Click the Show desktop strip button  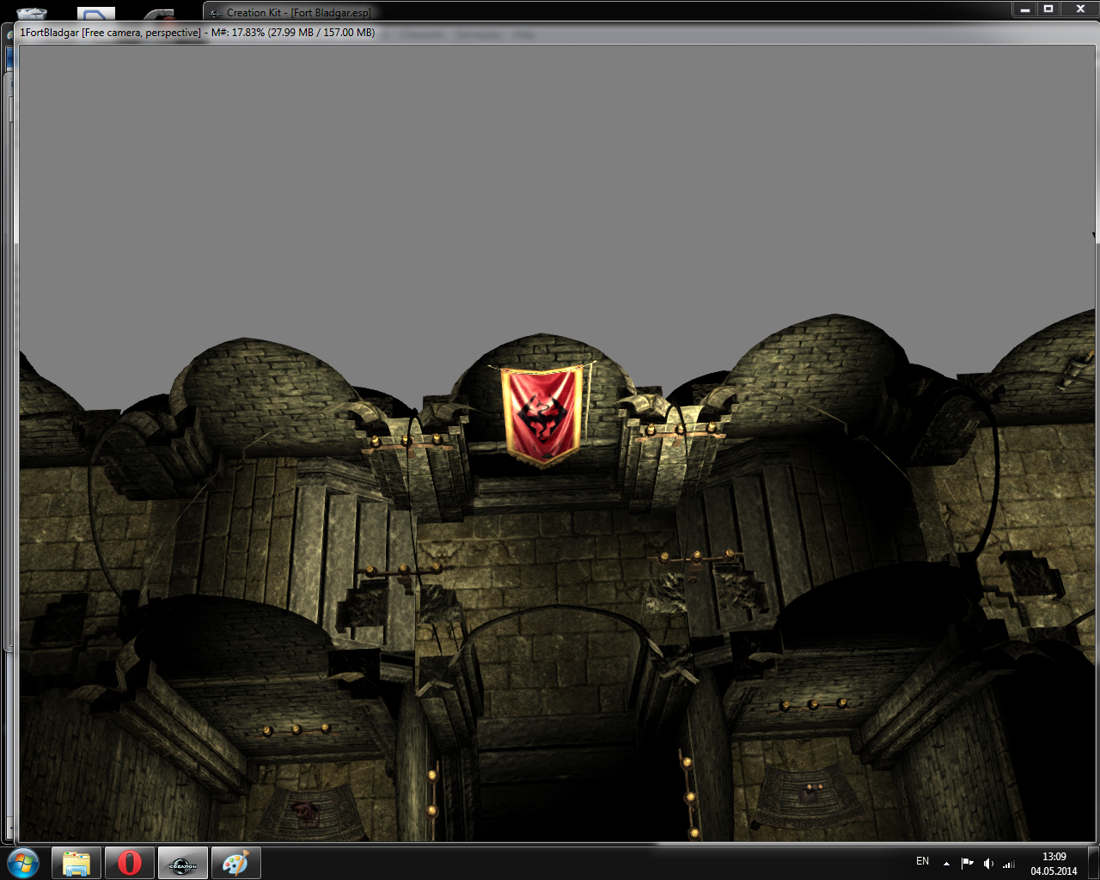[x=1093, y=863]
